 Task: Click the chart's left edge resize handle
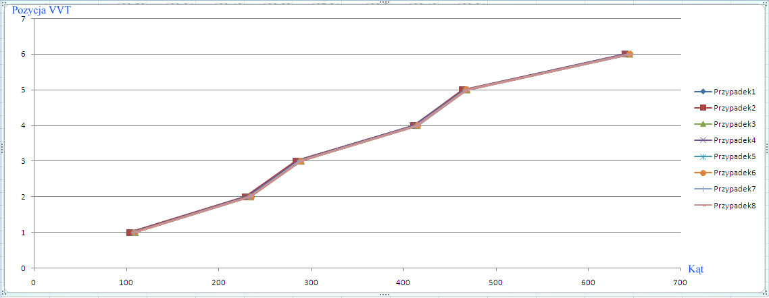[x=2, y=148]
